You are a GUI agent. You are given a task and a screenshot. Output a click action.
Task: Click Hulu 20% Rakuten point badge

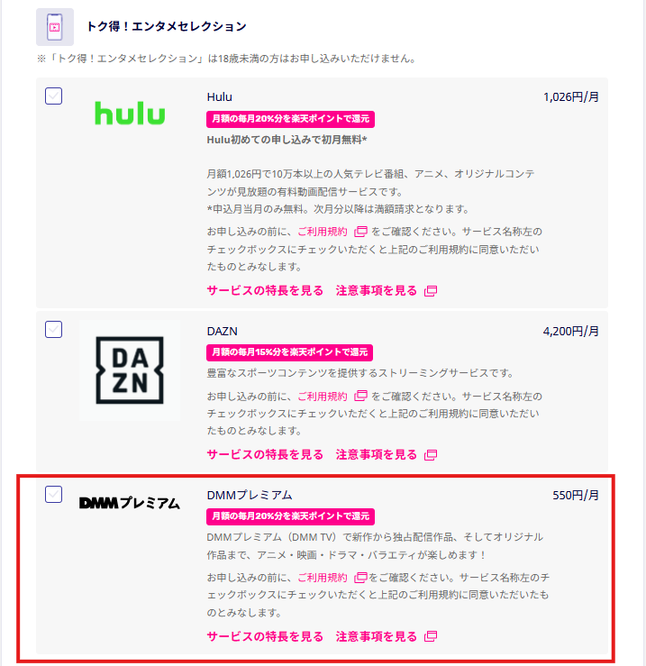290,119
